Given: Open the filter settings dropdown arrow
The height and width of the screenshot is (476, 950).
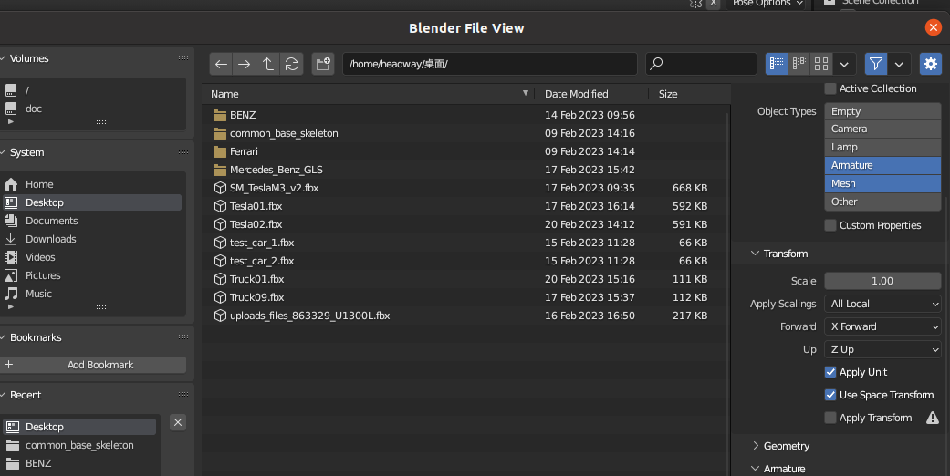Looking at the screenshot, I should tap(899, 64).
